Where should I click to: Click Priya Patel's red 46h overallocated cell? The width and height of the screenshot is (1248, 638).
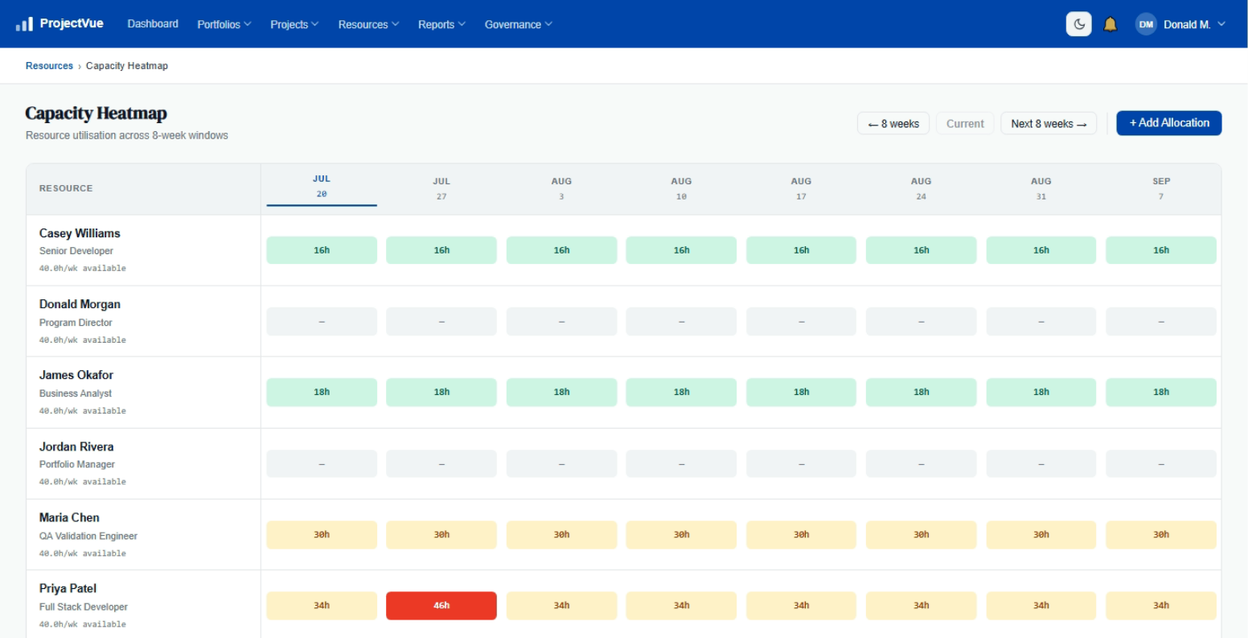click(441, 606)
